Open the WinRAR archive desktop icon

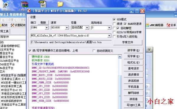click(24, 4)
